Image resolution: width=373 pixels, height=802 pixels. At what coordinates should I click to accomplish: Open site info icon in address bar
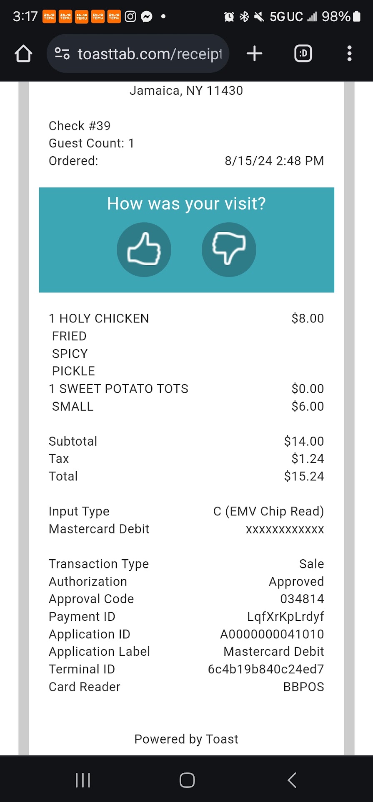coord(62,53)
